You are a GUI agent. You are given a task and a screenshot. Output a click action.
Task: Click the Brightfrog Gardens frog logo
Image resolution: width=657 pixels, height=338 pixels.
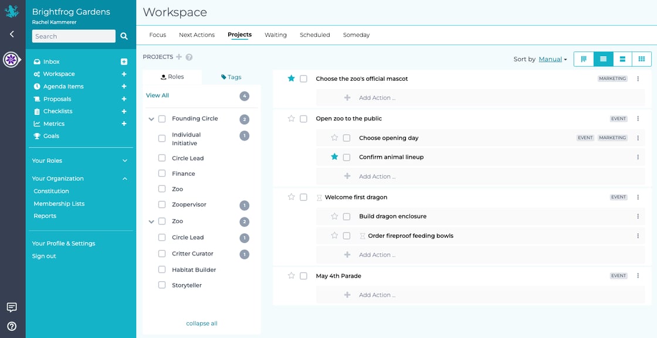(x=12, y=11)
